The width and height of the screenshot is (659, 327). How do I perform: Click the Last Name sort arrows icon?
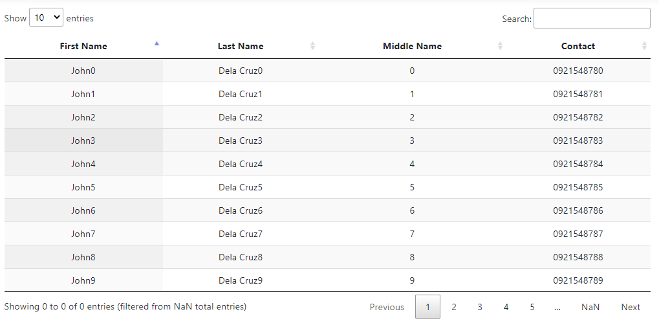tap(312, 46)
